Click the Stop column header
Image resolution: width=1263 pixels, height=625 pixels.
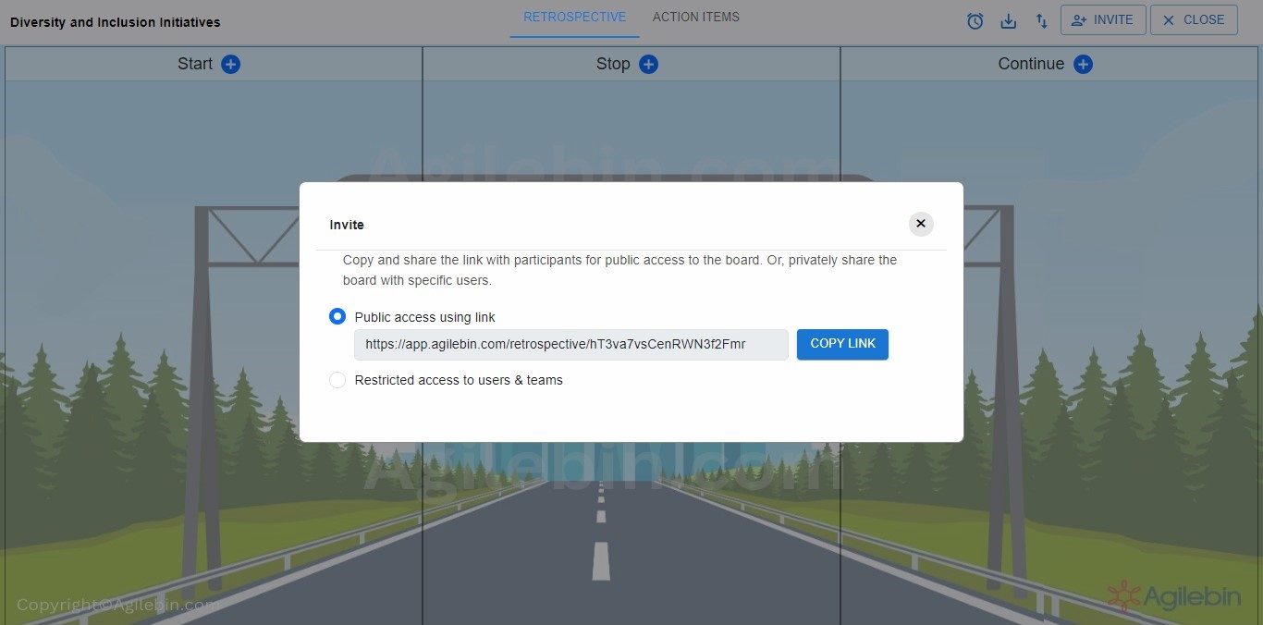612,64
